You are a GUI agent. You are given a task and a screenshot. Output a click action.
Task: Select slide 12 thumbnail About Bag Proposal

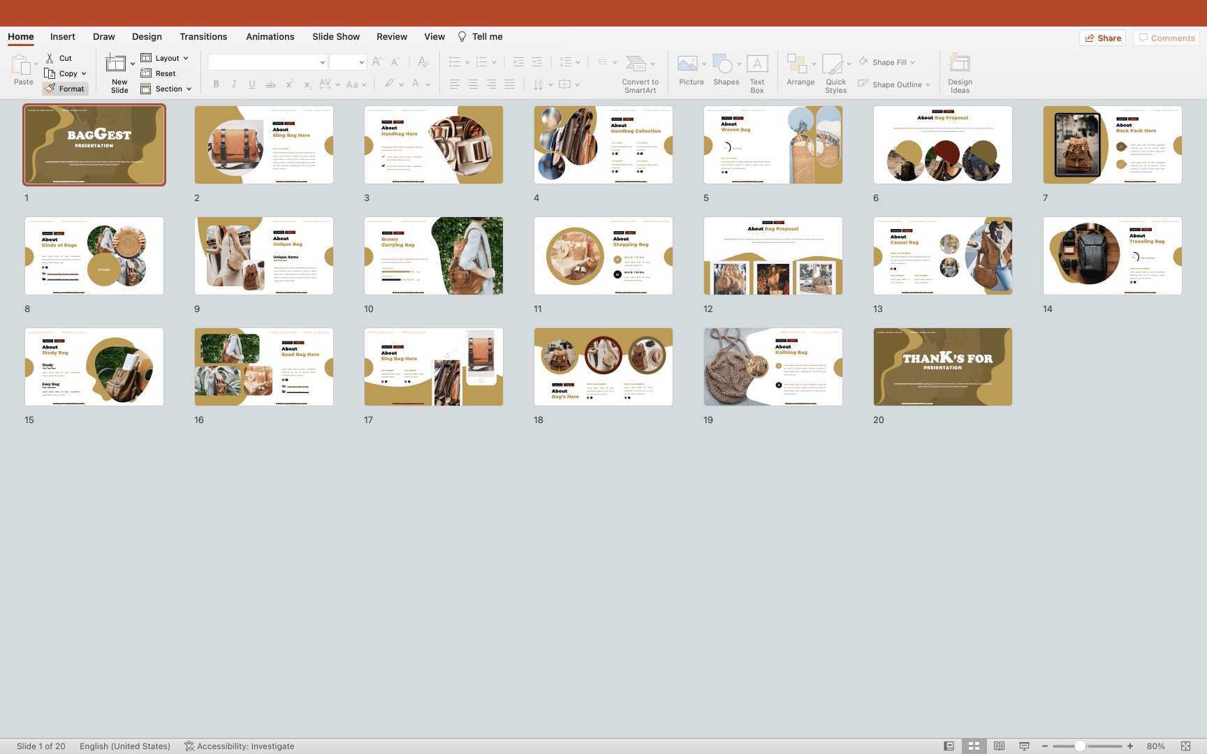773,256
